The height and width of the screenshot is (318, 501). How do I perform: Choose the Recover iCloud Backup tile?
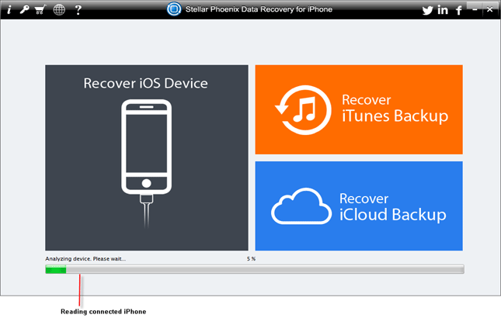coord(359,206)
